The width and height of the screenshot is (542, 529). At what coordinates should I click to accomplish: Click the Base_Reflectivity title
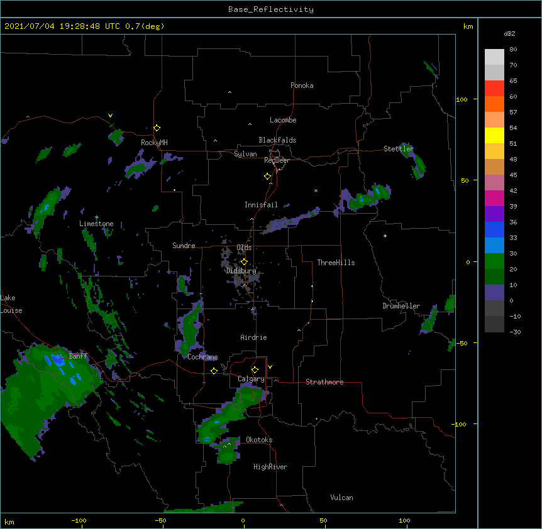(x=271, y=9)
